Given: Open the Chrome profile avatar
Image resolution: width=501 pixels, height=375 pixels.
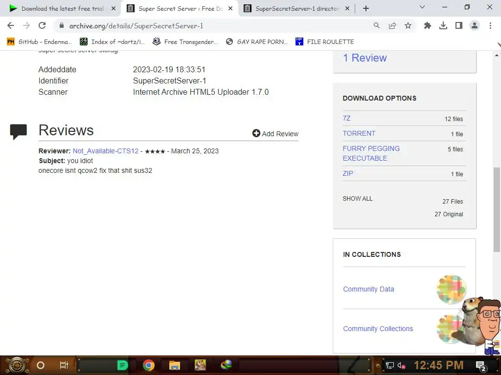Looking at the screenshot, I should (x=475, y=25).
